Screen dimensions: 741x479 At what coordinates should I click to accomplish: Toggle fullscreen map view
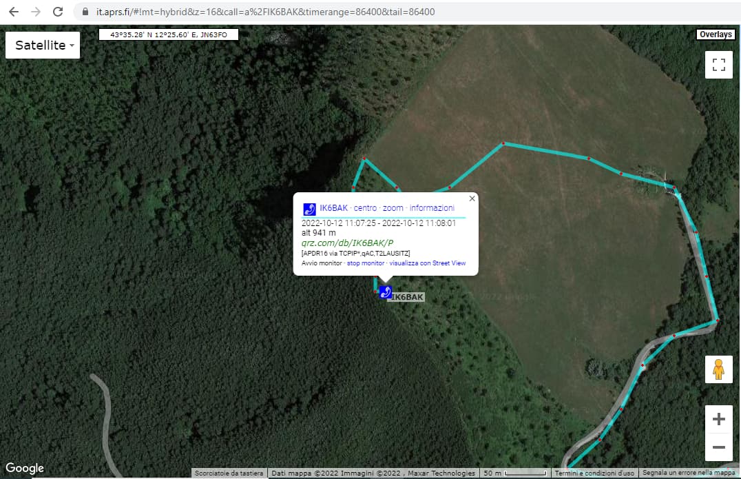click(719, 65)
